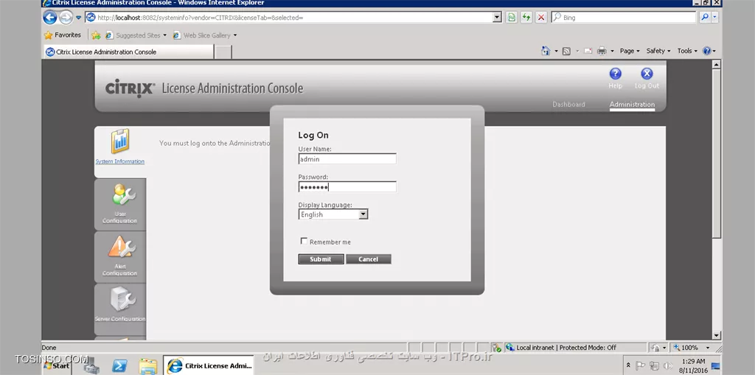Click the IE Help question mark icon
Viewport: 755px width, 375px height.
707,51
